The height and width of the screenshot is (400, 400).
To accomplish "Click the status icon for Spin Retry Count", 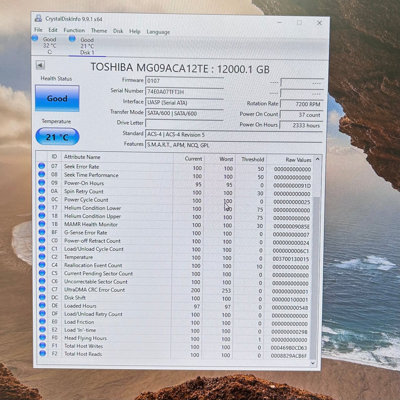I will [42, 191].
